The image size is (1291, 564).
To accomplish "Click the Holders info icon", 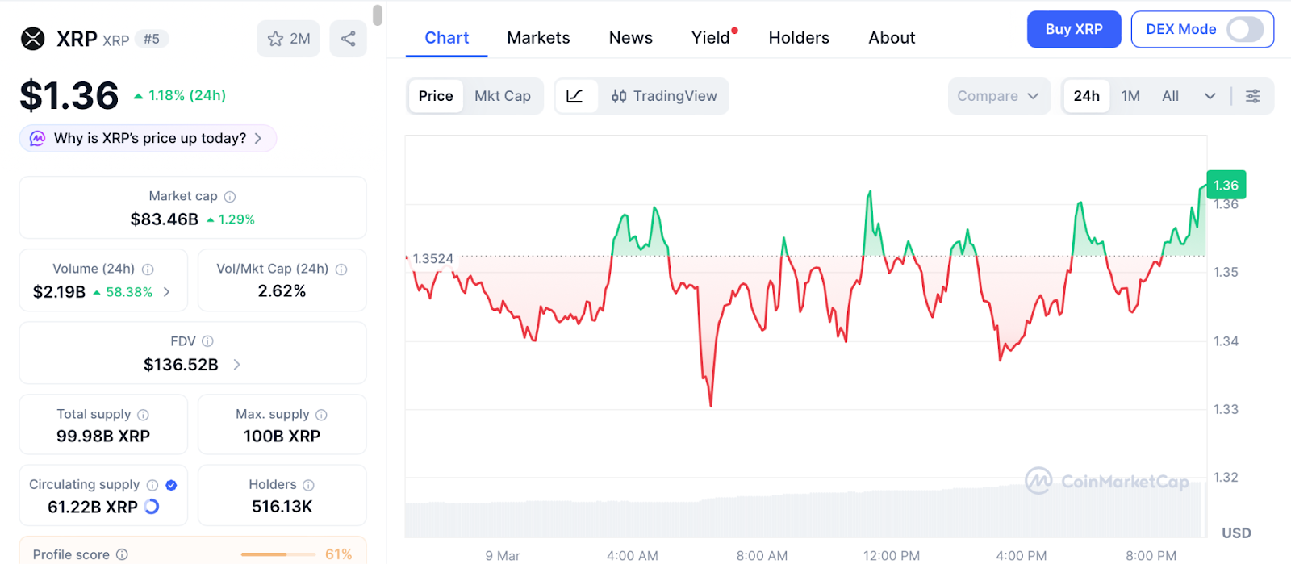I will [x=308, y=485].
